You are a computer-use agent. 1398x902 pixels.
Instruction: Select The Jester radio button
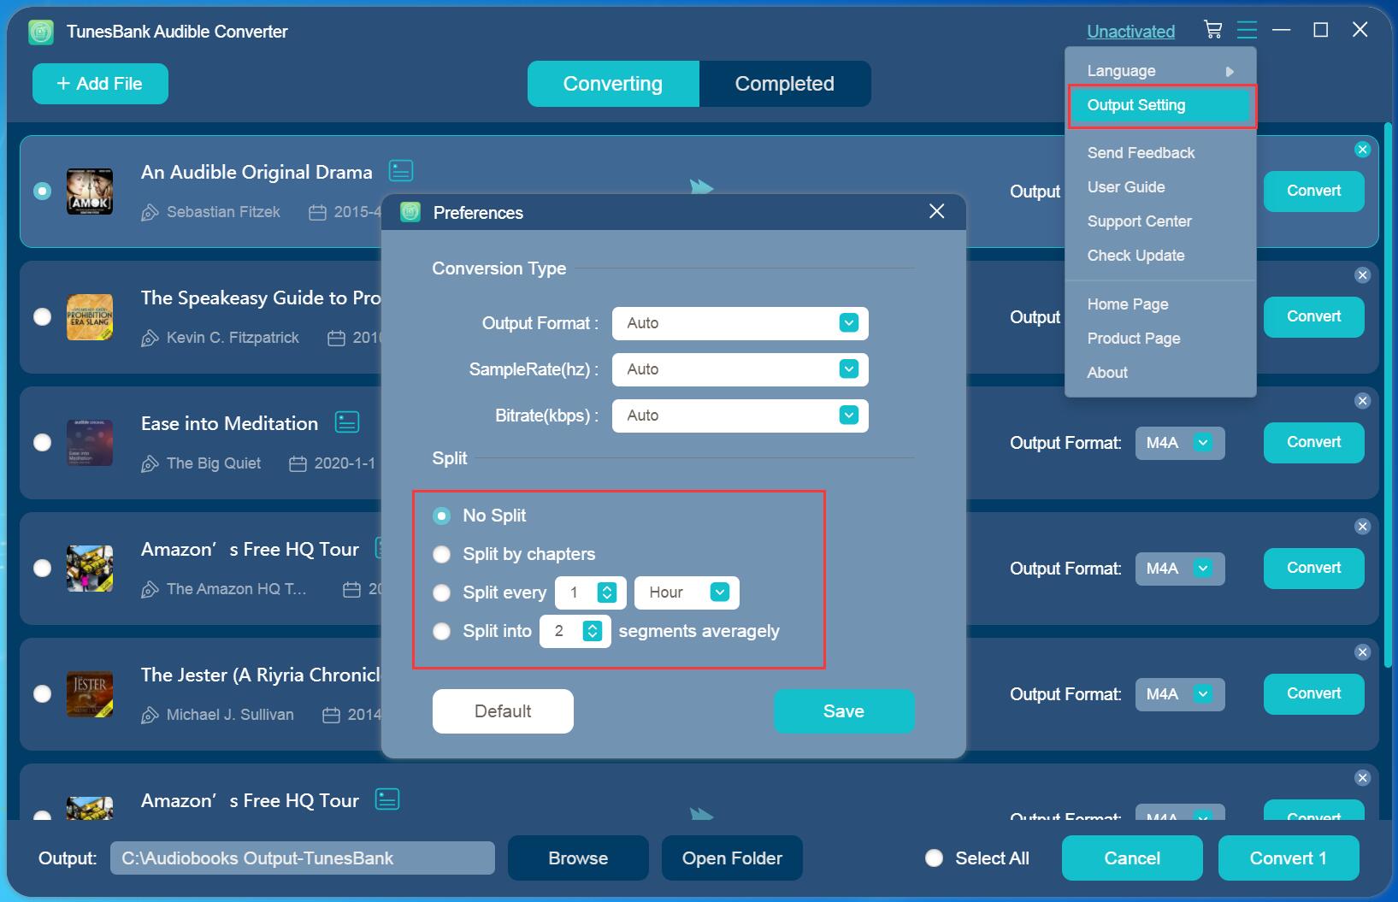42,694
